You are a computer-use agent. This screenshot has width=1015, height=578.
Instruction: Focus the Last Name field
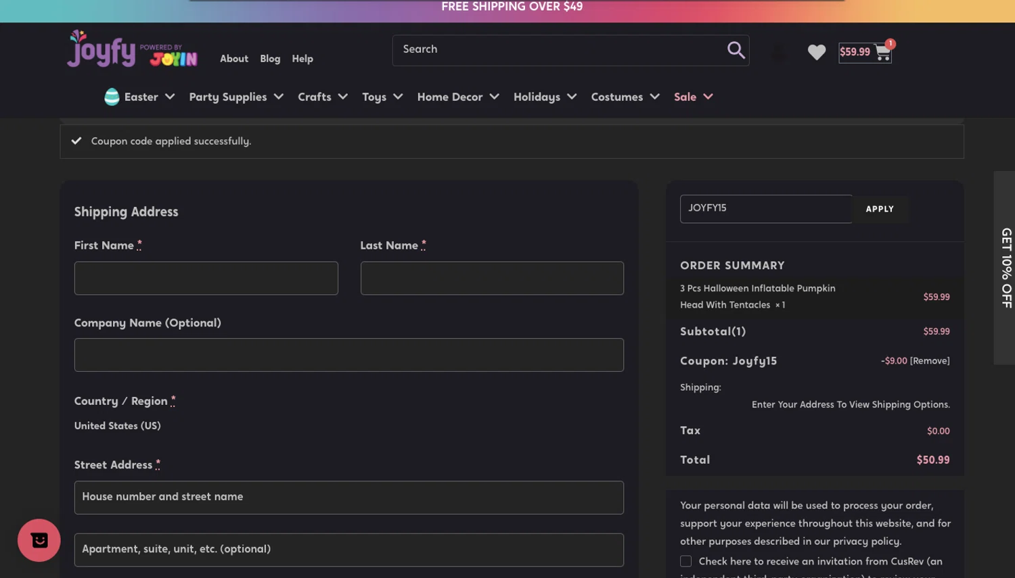(492, 278)
